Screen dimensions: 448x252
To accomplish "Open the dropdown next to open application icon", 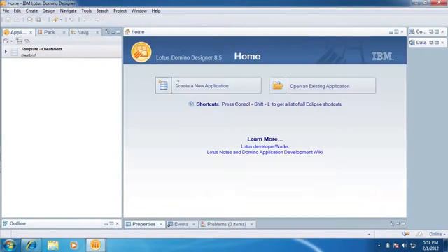I will point(11,41).
